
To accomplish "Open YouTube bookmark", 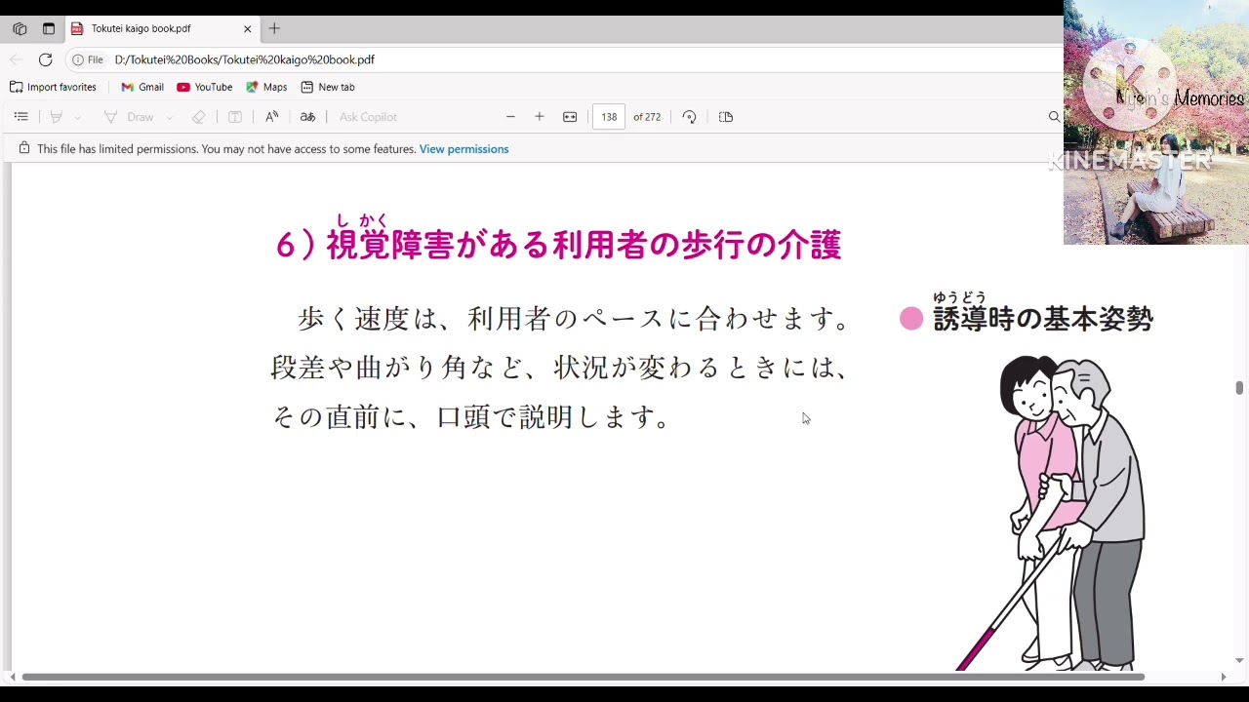I will click(x=204, y=87).
